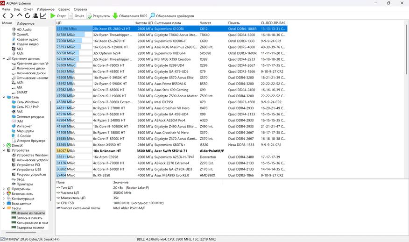The width and height of the screenshot is (409, 242).
Task: Click the Refresh toolbar icon
Action: coord(28,16)
